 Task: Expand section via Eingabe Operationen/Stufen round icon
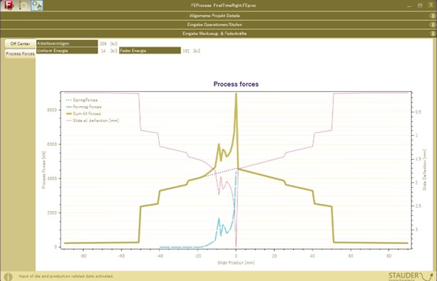(x=432, y=25)
